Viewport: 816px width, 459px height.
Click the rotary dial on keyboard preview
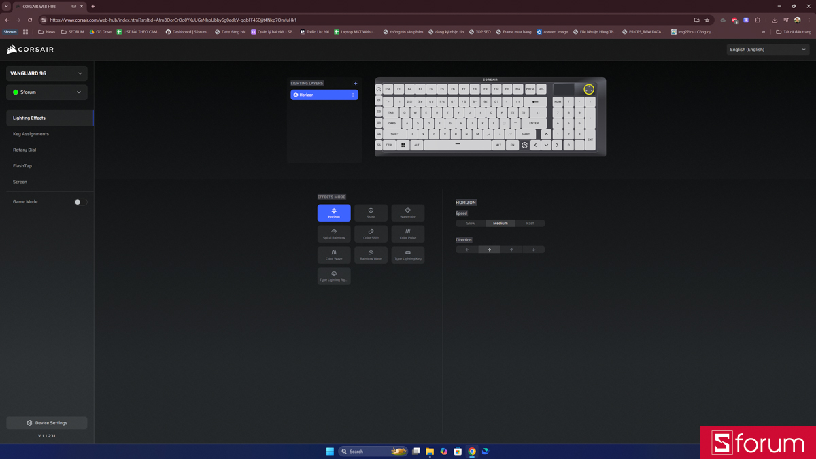tap(589, 89)
